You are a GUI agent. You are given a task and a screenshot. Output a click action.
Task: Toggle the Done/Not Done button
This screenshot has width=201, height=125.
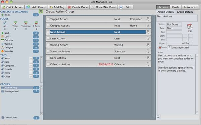(104, 7)
